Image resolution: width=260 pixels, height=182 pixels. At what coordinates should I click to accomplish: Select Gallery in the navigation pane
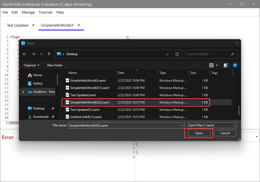pyautogui.click(x=38, y=83)
